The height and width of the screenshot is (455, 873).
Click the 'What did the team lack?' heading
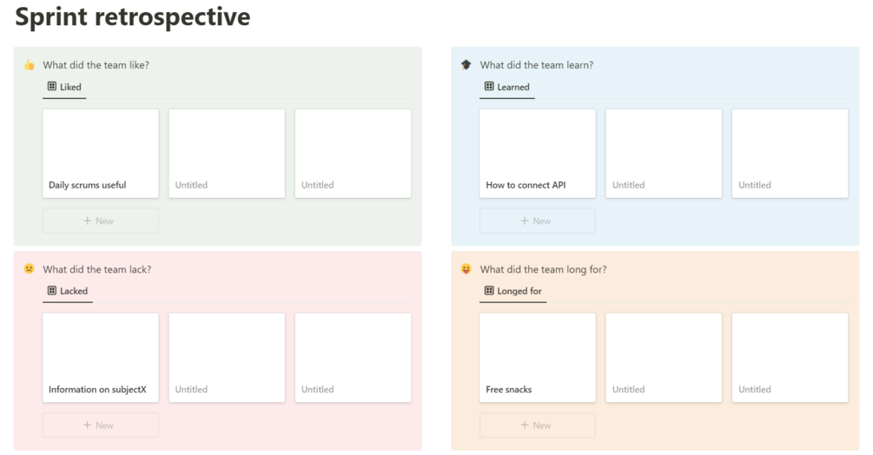point(96,269)
